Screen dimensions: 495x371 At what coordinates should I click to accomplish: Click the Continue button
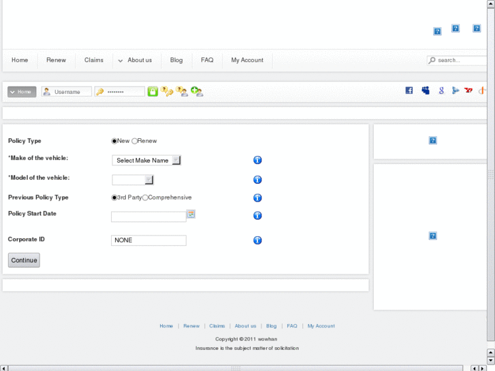tap(24, 260)
